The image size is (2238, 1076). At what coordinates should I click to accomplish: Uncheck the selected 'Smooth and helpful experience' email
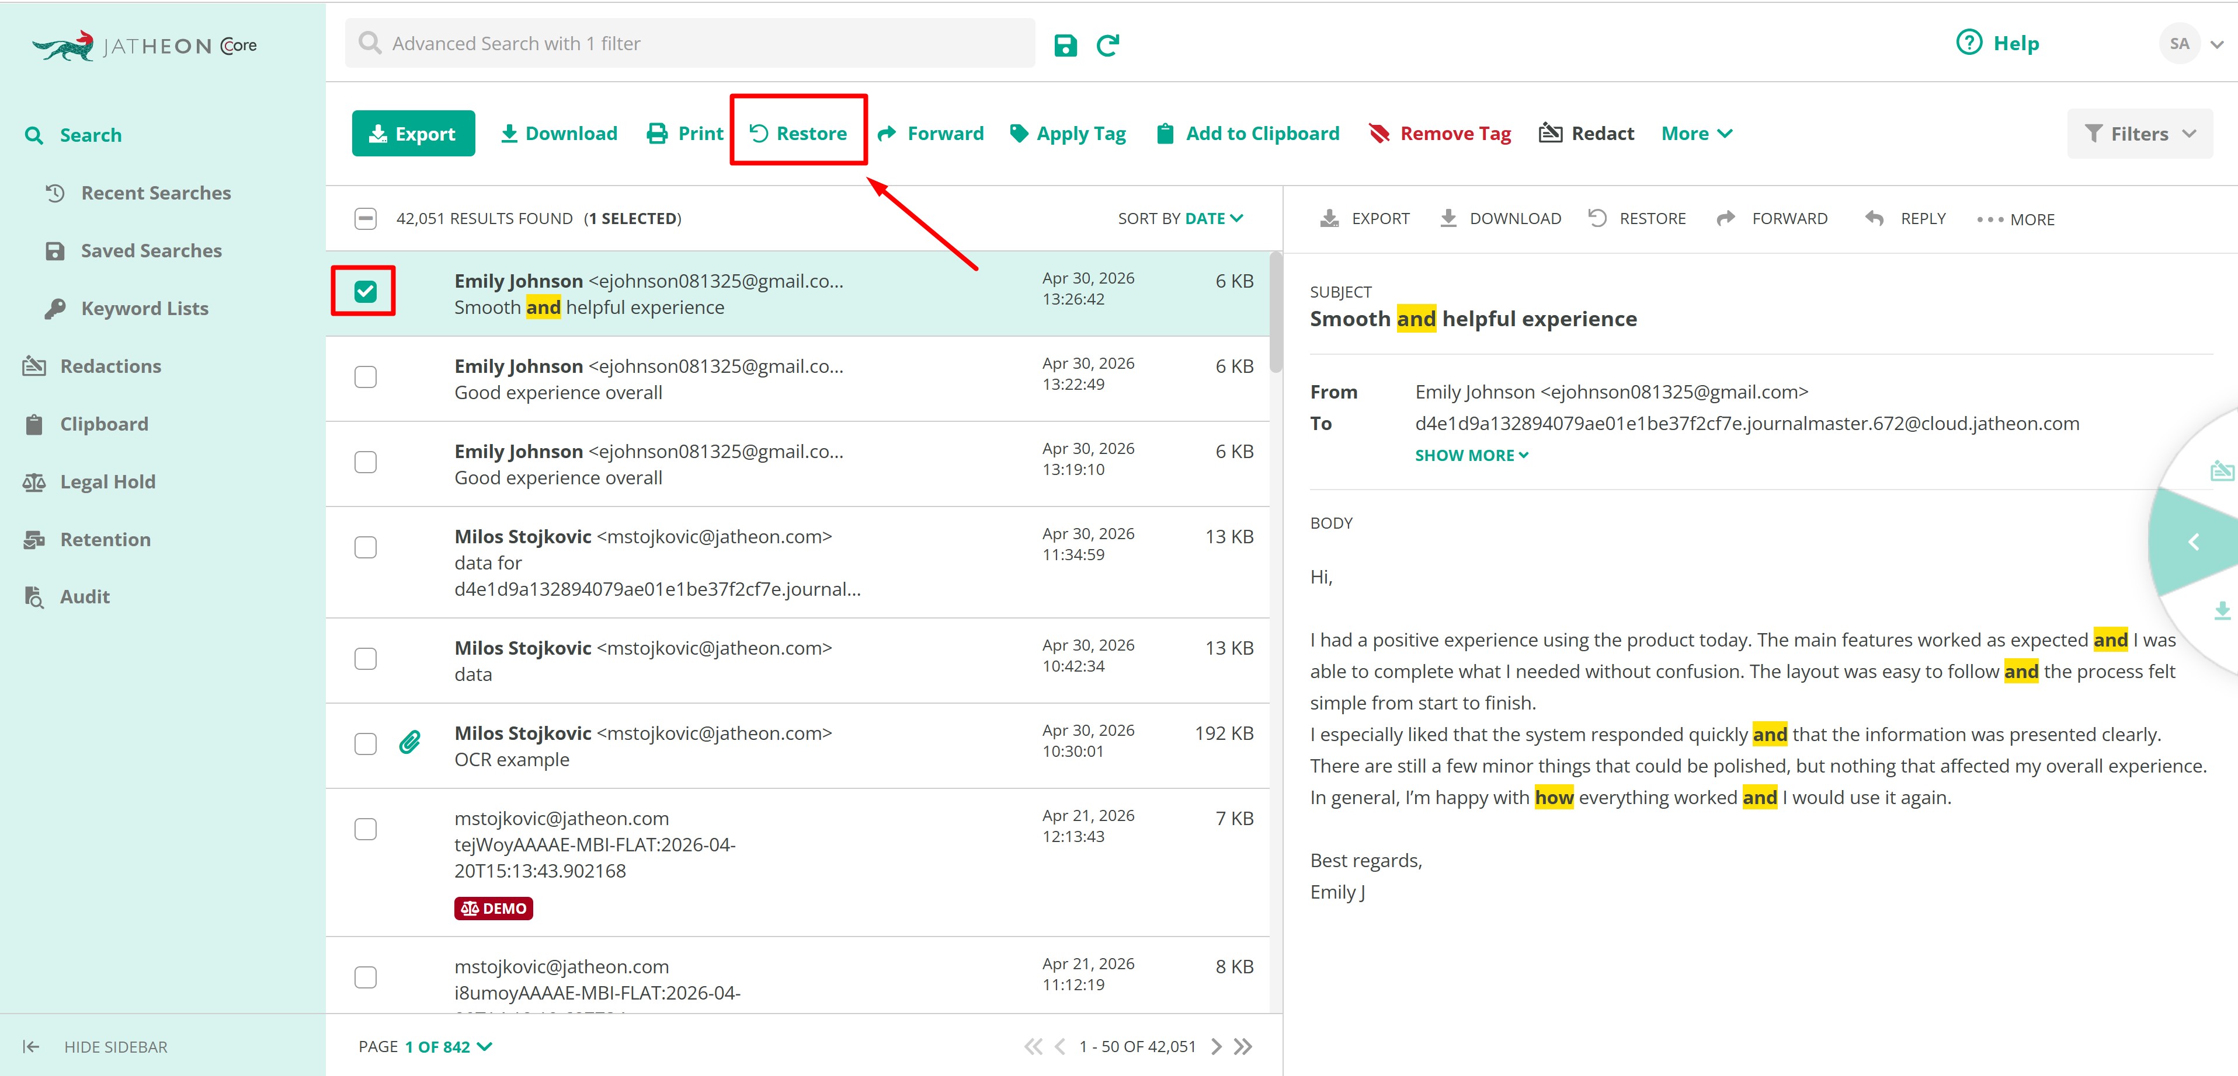(366, 292)
